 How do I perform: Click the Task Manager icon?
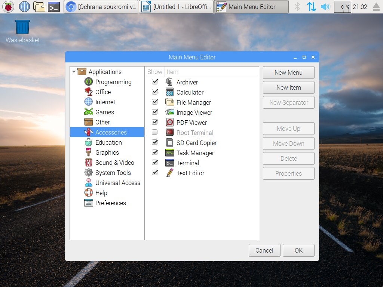point(169,152)
